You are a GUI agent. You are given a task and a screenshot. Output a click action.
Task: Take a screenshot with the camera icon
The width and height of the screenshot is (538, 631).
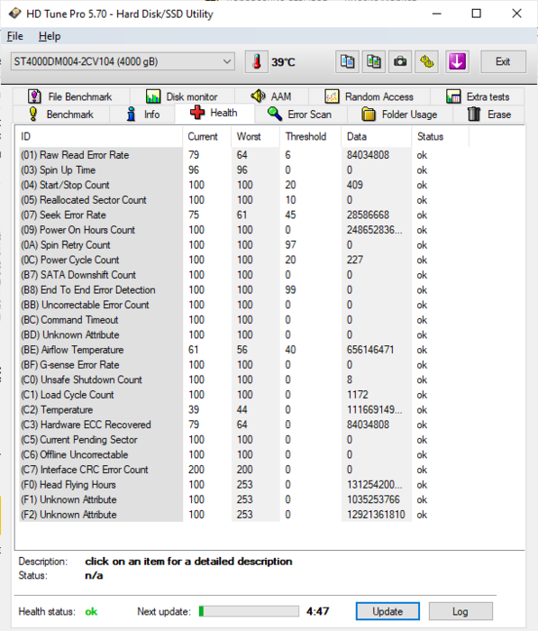click(399, 62)
